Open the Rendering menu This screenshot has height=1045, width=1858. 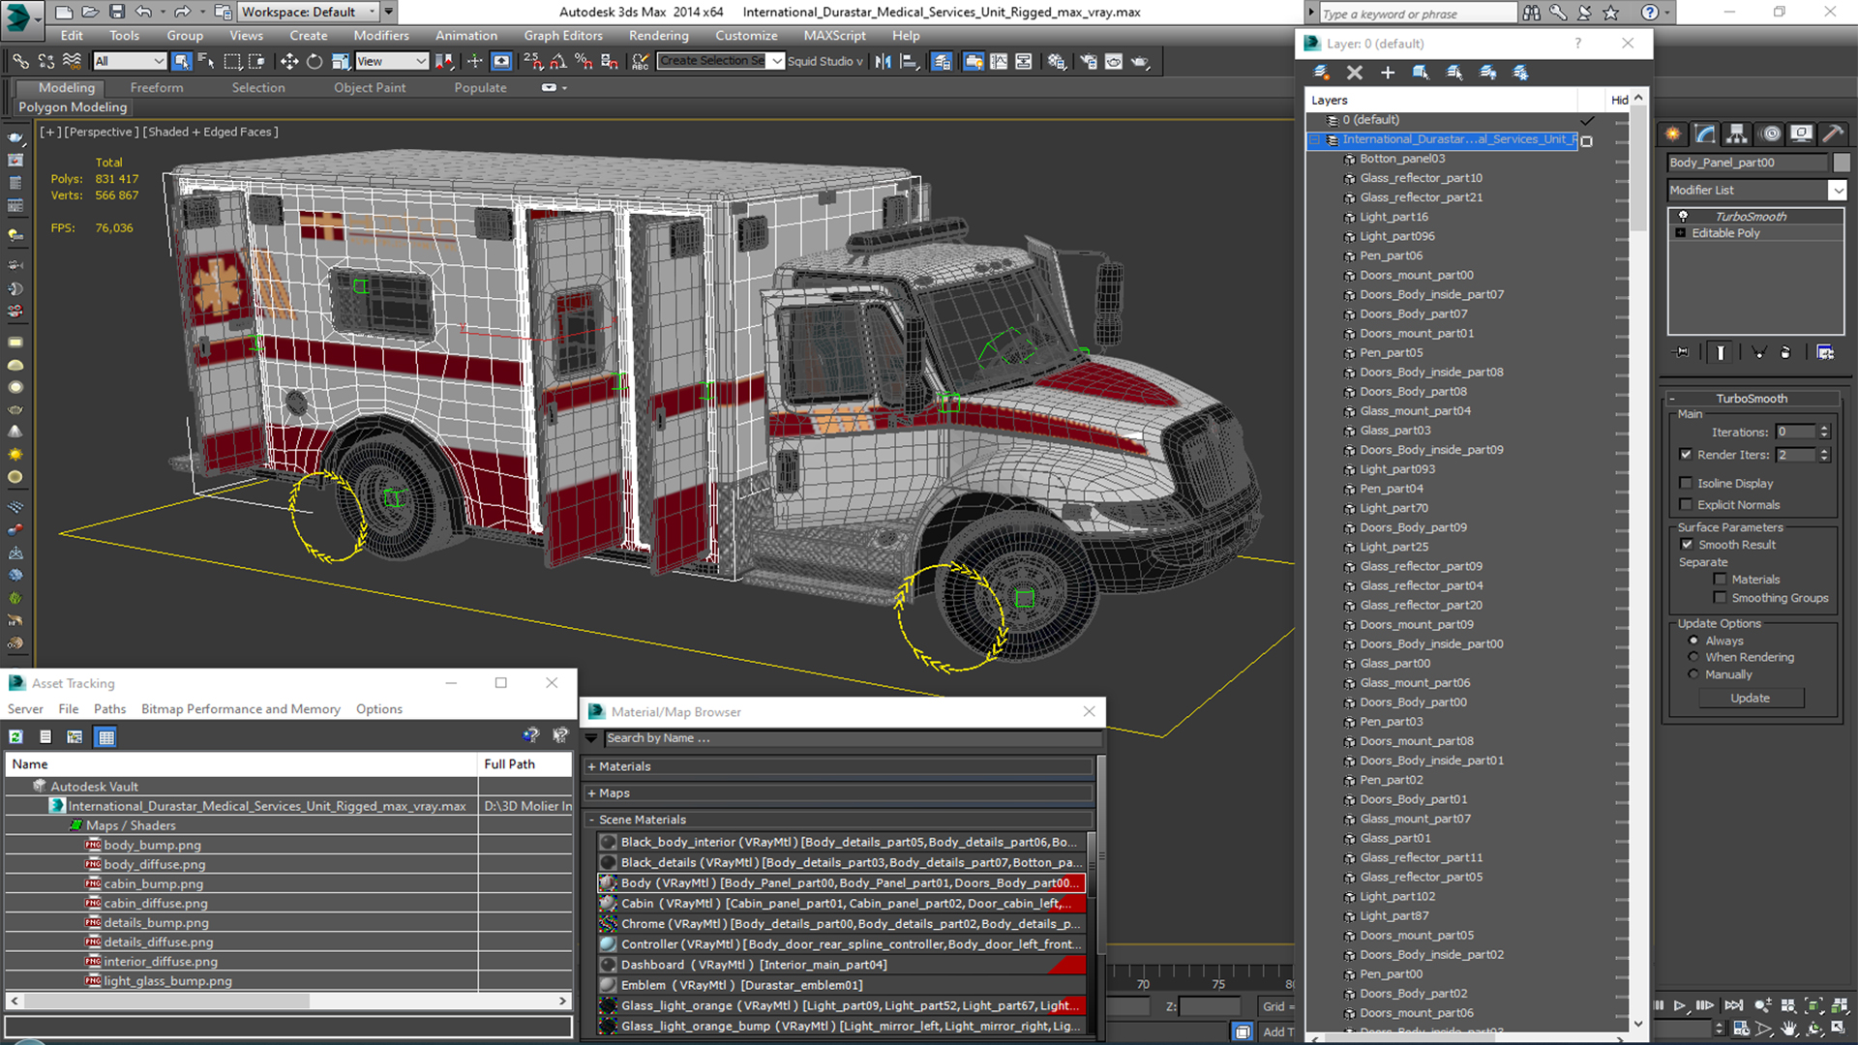pos(658,36)
